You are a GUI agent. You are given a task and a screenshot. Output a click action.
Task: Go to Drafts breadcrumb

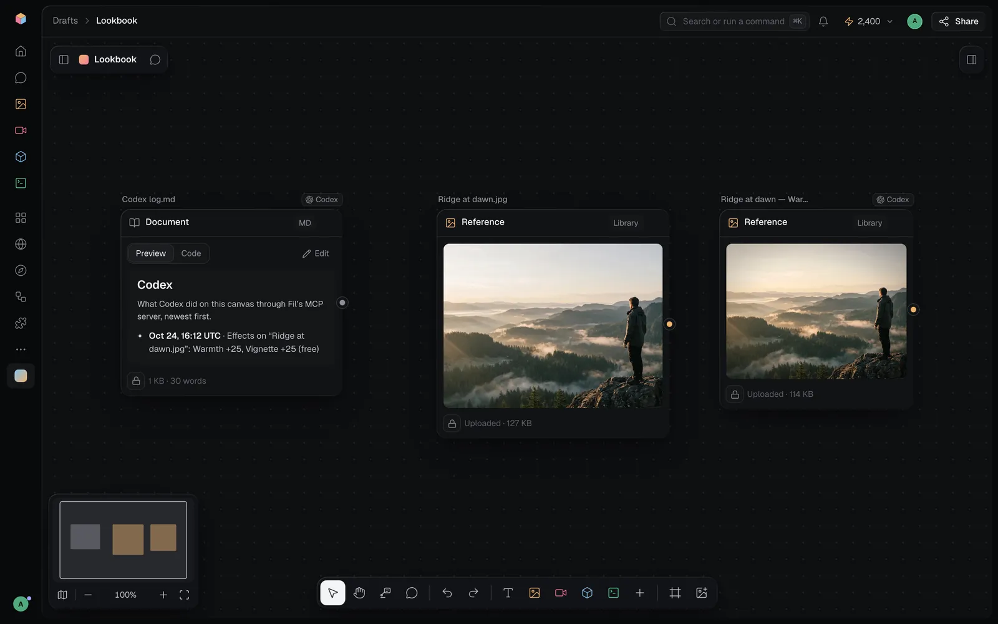[65, 21]
